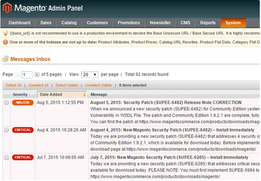Go to previous page arrow
This screenshot has height=181, width=261.
click(x=17, y=75)
